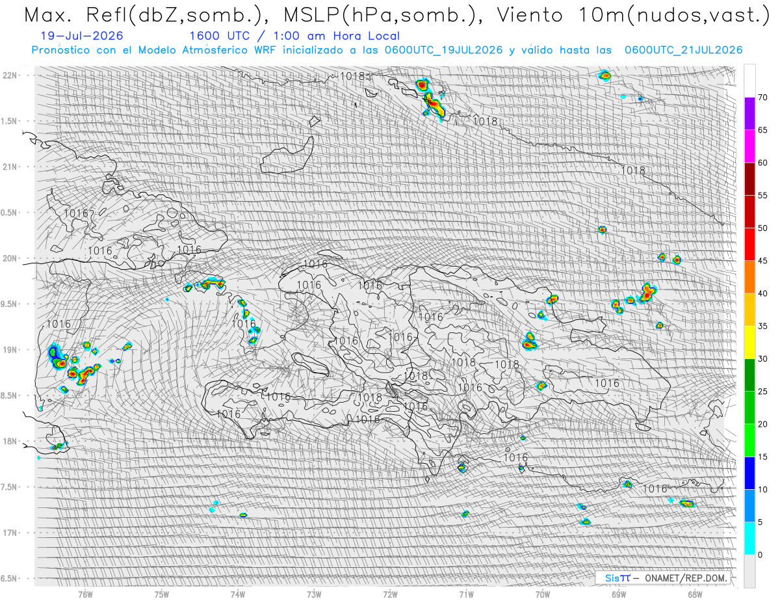Click the colorbar value label 10

tap(762, 489)
